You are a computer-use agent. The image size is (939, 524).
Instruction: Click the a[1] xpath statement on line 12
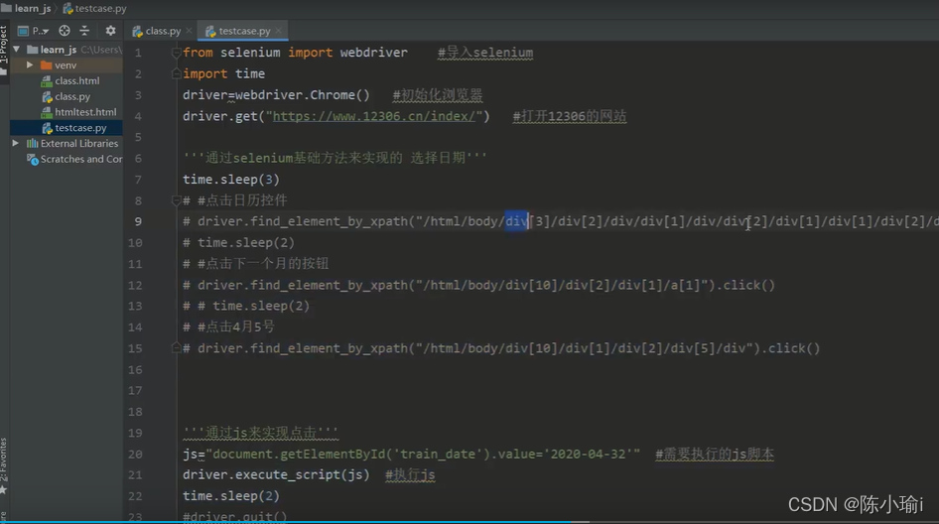pos(479,285)
